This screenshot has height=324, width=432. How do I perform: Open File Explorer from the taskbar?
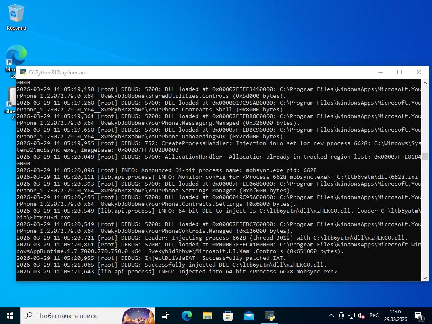point(207,315)
